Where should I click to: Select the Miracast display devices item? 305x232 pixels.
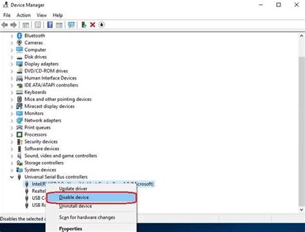click(x=50, y=106)
